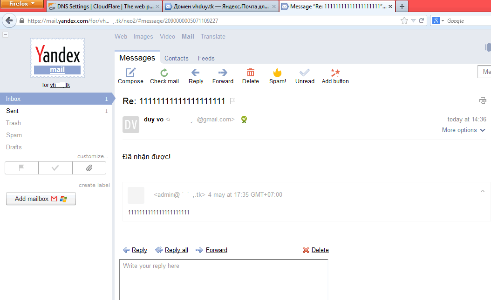
Task: Toggle the flagged messages filter button
Action: click(x=21, y=168)
